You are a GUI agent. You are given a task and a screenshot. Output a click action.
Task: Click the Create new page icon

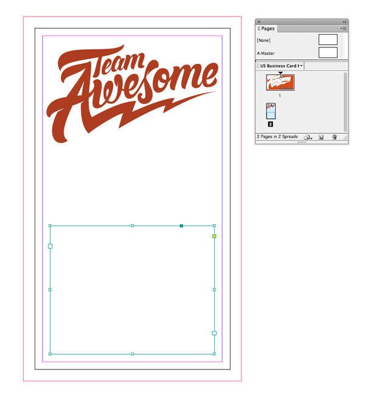coord(321,137)
